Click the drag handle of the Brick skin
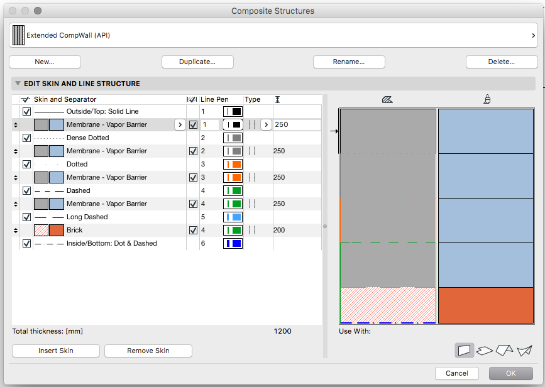This screenshot has width=545, height=387. click(16, 231)
